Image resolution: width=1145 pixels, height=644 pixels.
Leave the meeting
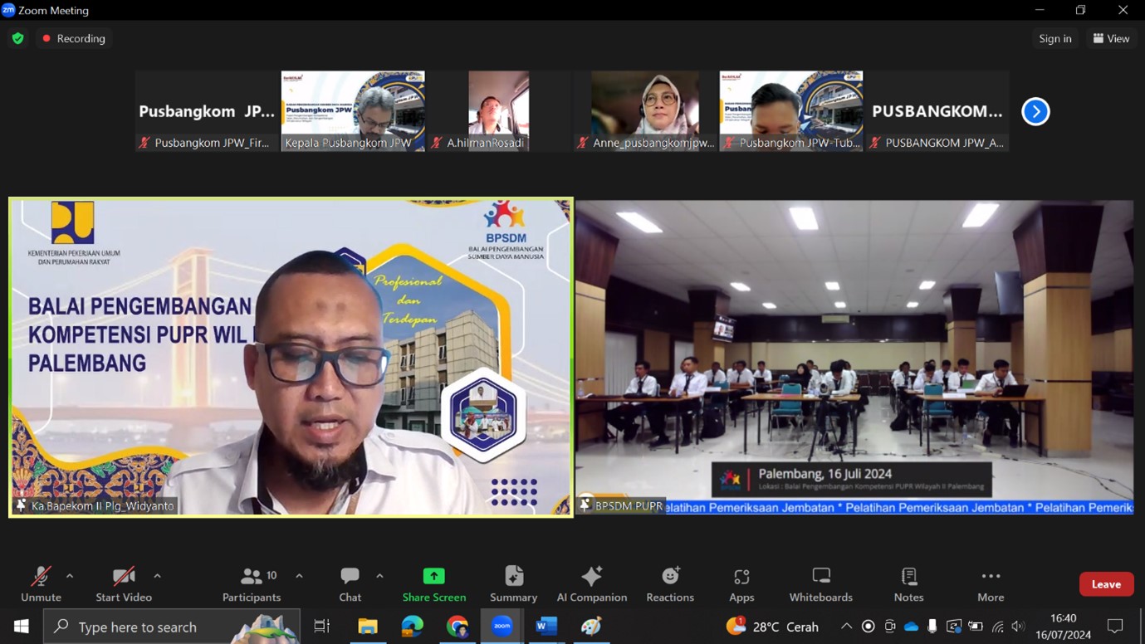click(1106, 584)
